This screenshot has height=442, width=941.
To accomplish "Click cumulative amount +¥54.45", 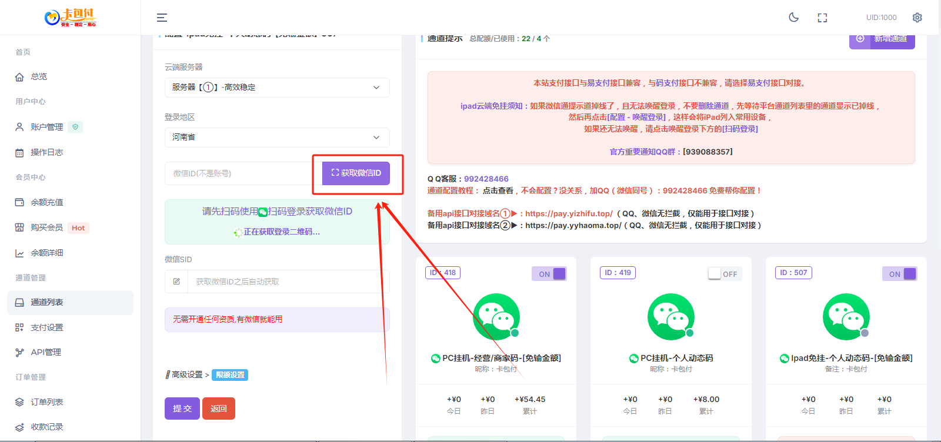I will coord(530,400).
